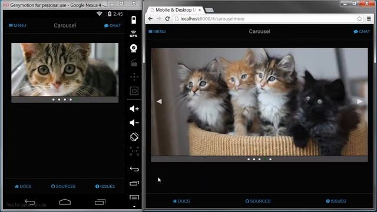Screen dimensions: 377x212
Task: Open SOURCES link in emulator footer
Action: coord(63,186)
